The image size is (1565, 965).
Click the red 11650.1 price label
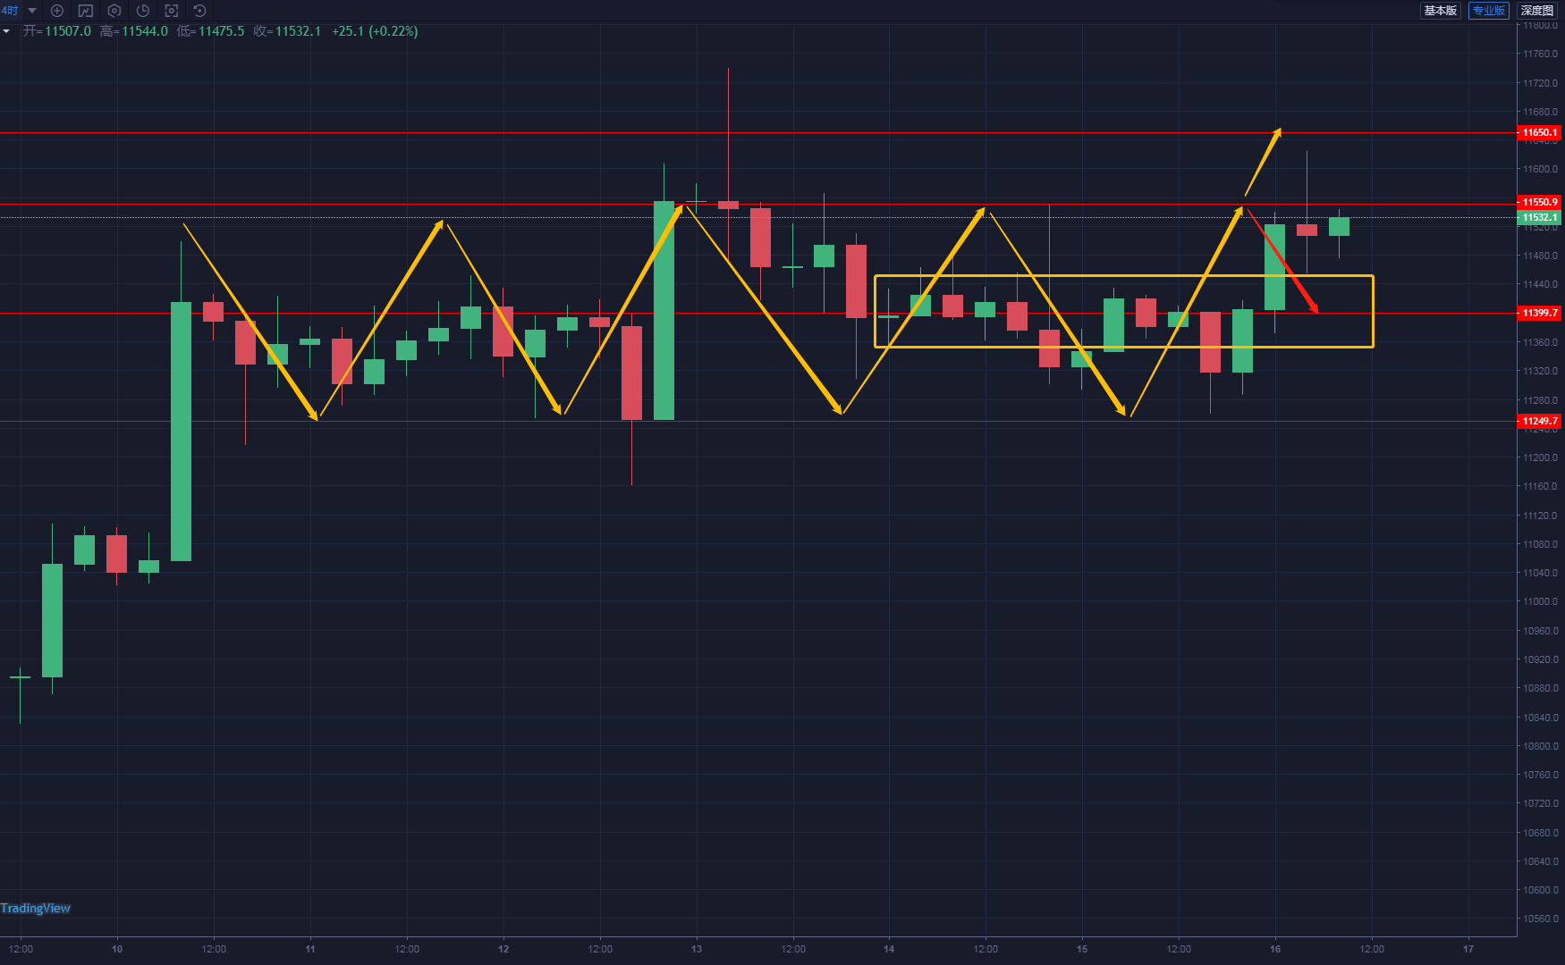tap(1539, 132)
